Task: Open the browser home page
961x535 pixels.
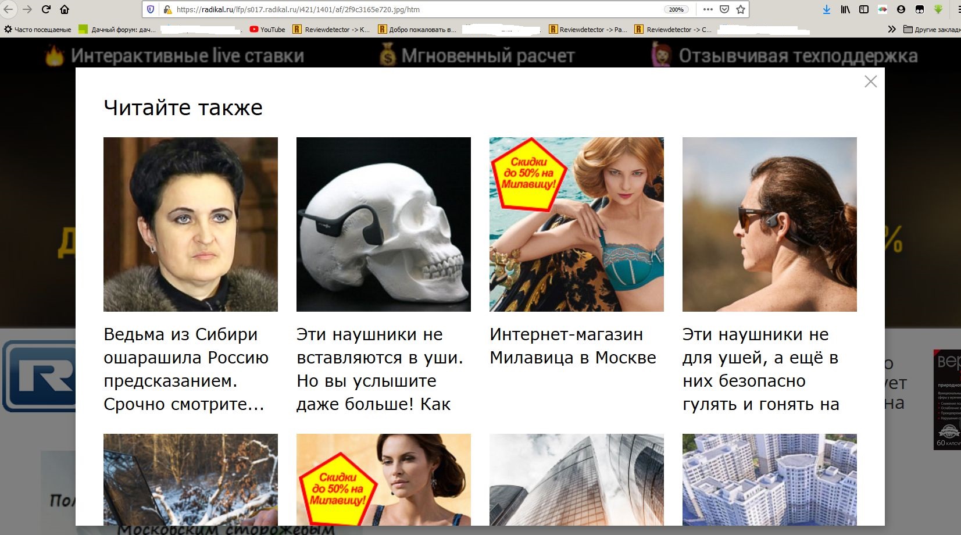Action: pyautogui.click(x=65, y=9)
